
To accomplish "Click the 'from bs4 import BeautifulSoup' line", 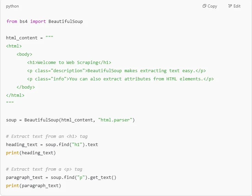I will tap(44, 21).
